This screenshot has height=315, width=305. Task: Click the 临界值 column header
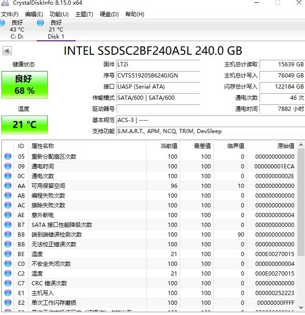click(230, 146)
